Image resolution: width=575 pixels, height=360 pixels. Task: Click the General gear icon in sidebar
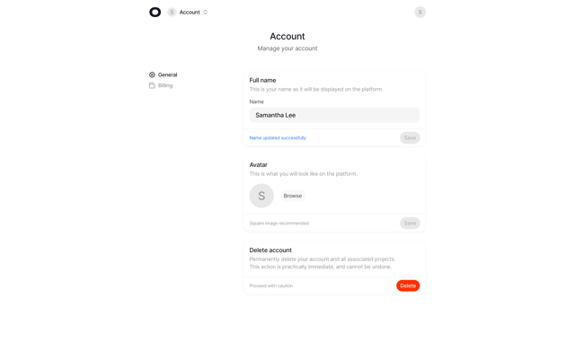[x=152, y=75]
